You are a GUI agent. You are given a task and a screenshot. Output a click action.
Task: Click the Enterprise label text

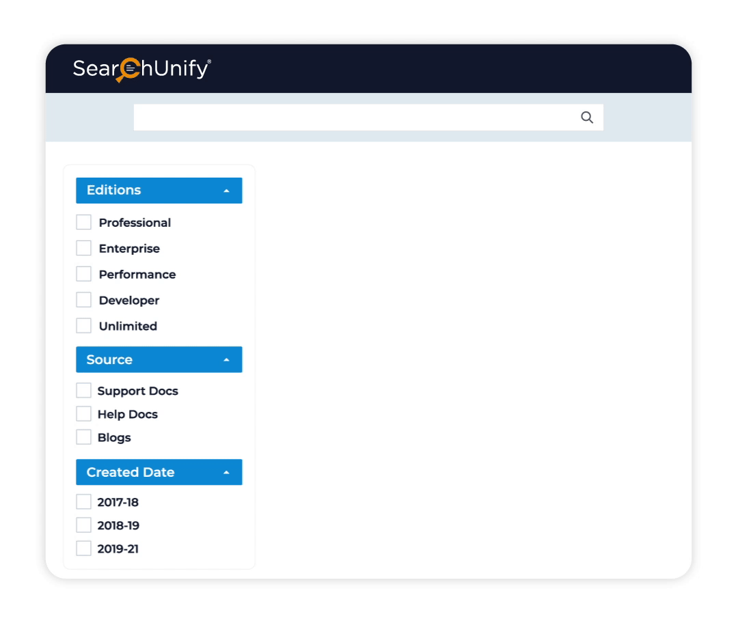coord(129,249)
